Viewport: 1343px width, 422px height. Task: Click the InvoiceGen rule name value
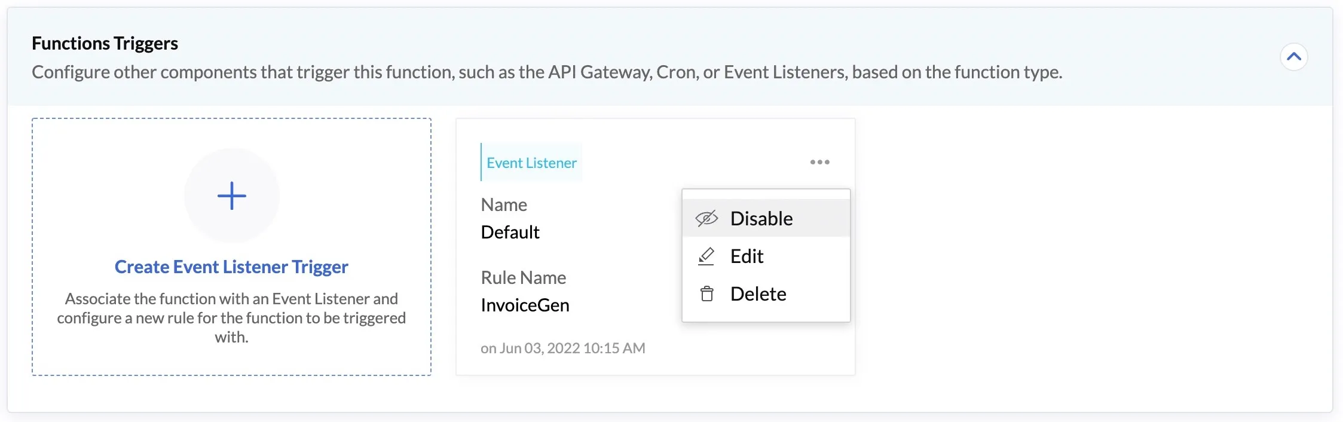tap(525, 305)
